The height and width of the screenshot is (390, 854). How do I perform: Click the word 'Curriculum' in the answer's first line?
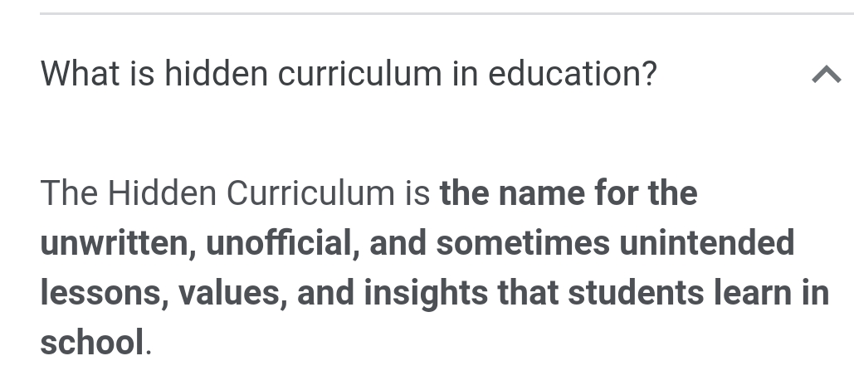pos(310,193)
